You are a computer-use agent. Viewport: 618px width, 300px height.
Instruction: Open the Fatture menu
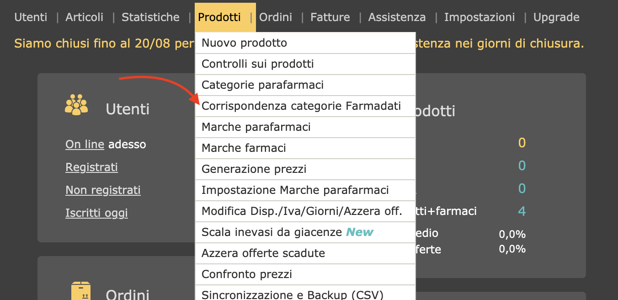(x=330, y=17)
